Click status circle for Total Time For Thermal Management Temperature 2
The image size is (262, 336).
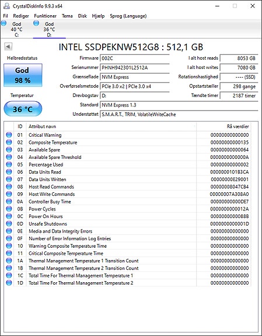pyautogui.click(x=9, y=283)
